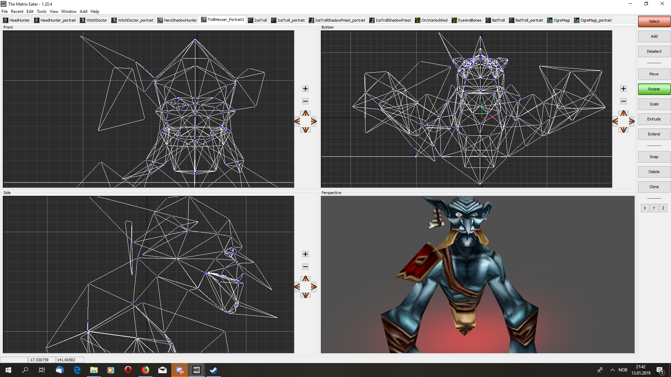Pan Front viewport right with arrow
This screenshot has height=377, width=671.
pos(313,121)
